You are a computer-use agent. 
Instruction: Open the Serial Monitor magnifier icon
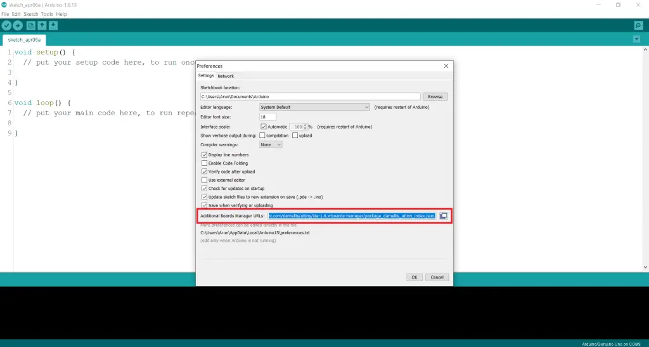(639, 25)
